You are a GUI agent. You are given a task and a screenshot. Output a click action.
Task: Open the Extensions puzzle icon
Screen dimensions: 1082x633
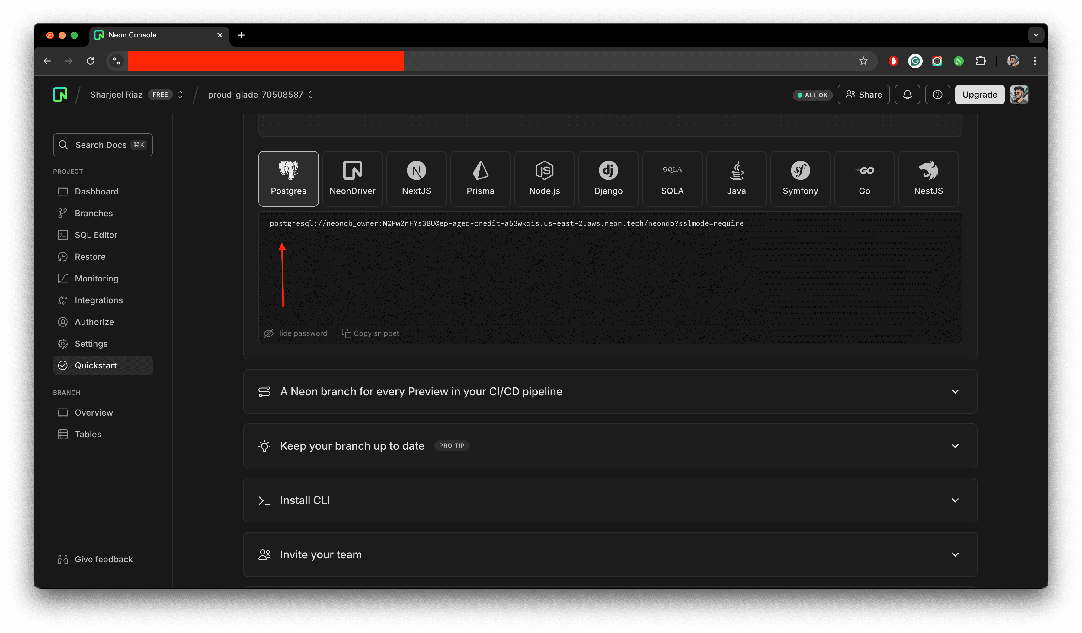981,61
